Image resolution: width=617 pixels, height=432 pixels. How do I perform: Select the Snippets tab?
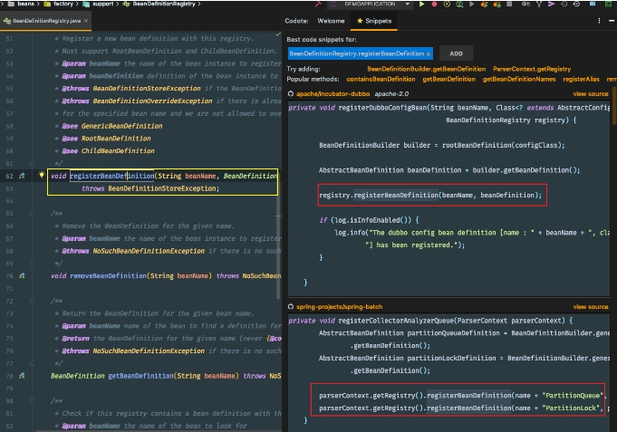374,21
